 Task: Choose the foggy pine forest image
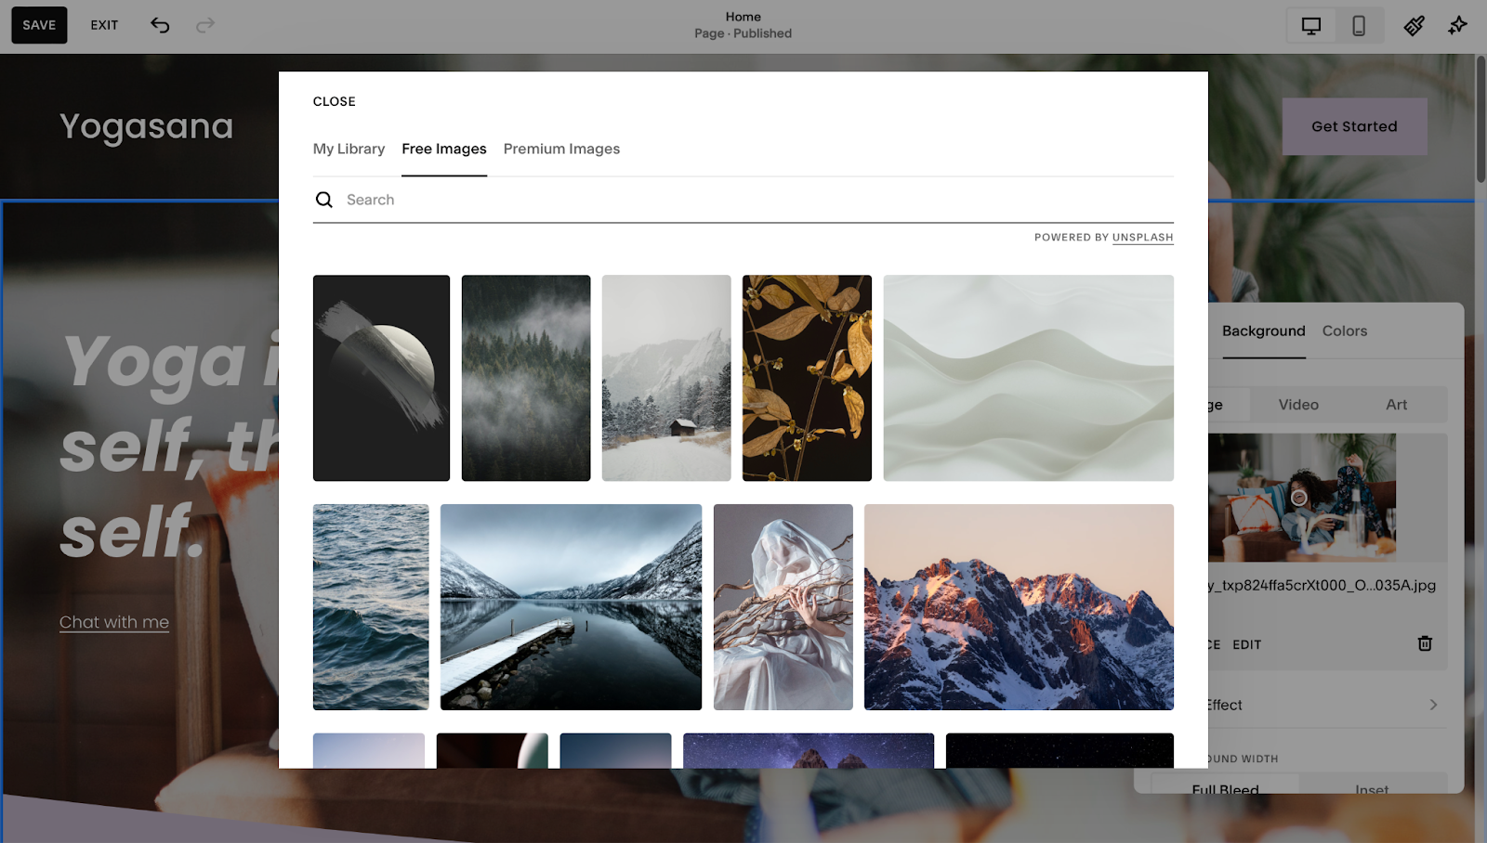[526, 378]
